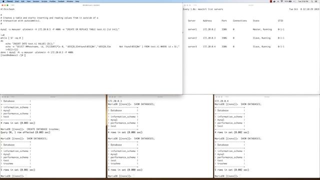Click server1 in the servers list
Viewport: 320px width, 180px height.
coord(192,29)
